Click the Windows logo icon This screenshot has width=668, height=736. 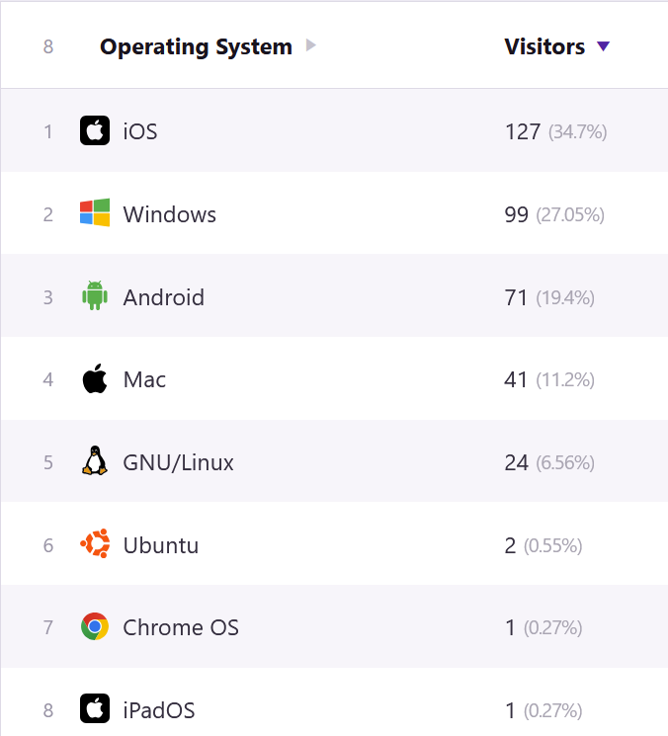pyautogui.click(x=95, y=212)
